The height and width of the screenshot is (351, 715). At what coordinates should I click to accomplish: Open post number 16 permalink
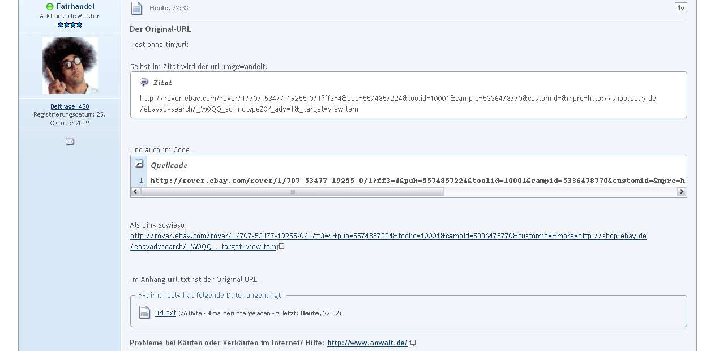click(680, 7)
